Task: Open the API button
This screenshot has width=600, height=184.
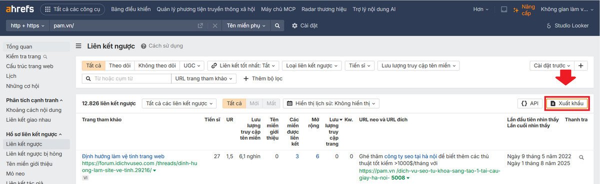Action: click(x=530, y=103)
